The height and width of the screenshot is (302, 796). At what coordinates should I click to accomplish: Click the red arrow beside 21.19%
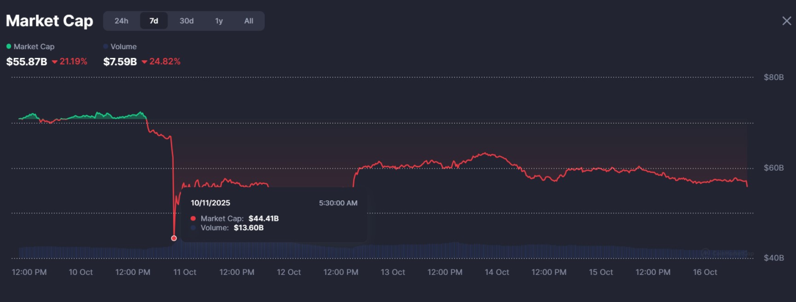pos(54,62)
